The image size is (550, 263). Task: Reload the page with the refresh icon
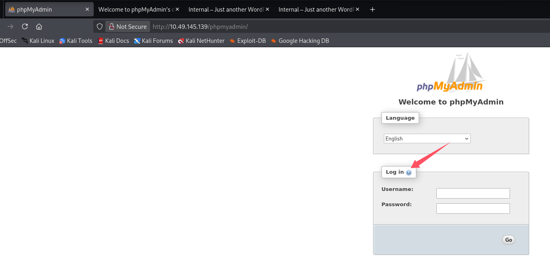click(x=25, y=27)
